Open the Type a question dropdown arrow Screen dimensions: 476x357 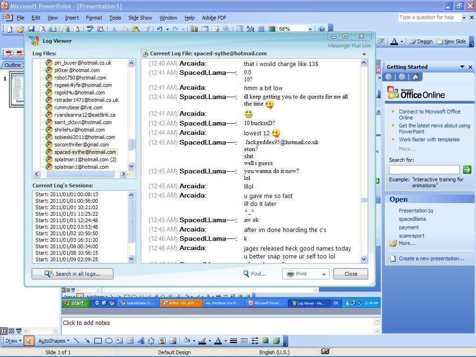click(x=464, y=18)
